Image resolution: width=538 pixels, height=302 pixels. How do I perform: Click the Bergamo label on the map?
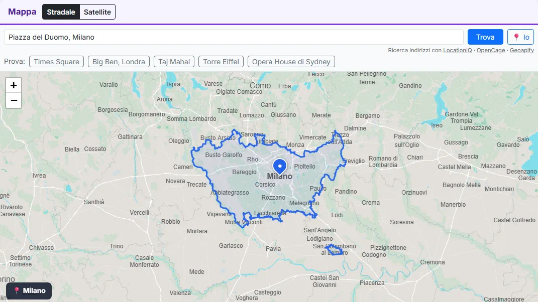click(x=368, y=116)
